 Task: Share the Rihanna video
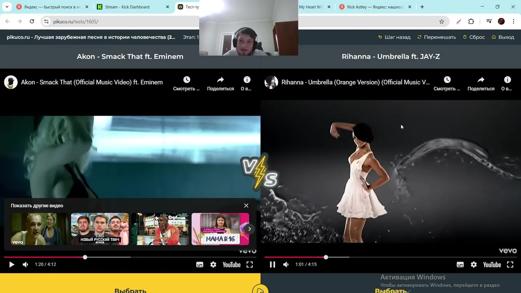point(481,83)
